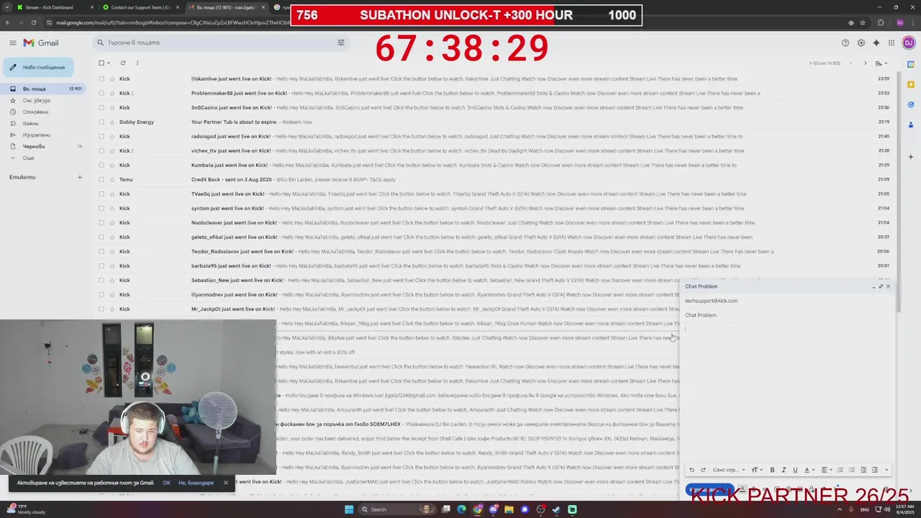Open select-all dropdown arrow

(109, 63)
